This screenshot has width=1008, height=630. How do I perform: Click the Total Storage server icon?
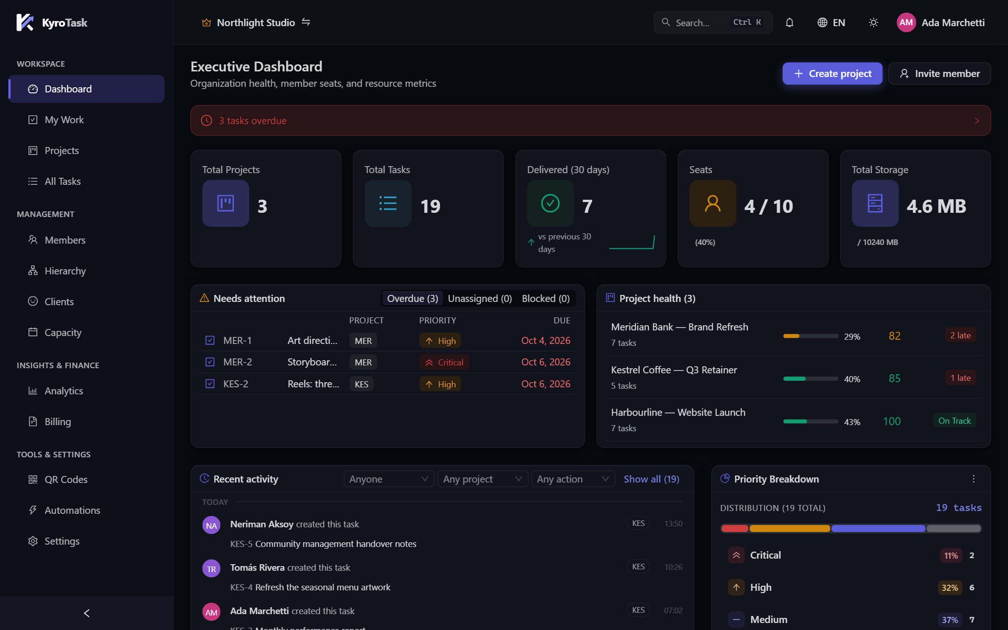coord(875,203)
